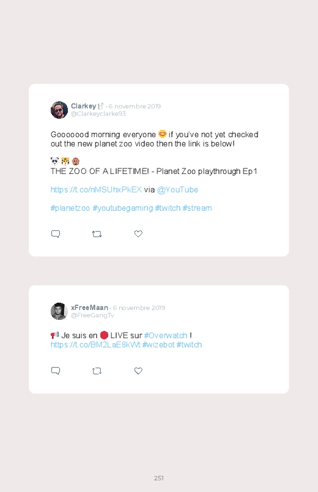Open the t.co/BM2LaE8kWt link

tap(95, 344)
